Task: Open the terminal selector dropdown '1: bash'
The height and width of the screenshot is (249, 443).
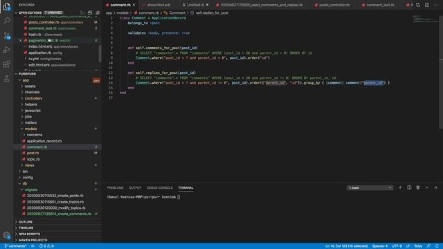Action: 370,187
